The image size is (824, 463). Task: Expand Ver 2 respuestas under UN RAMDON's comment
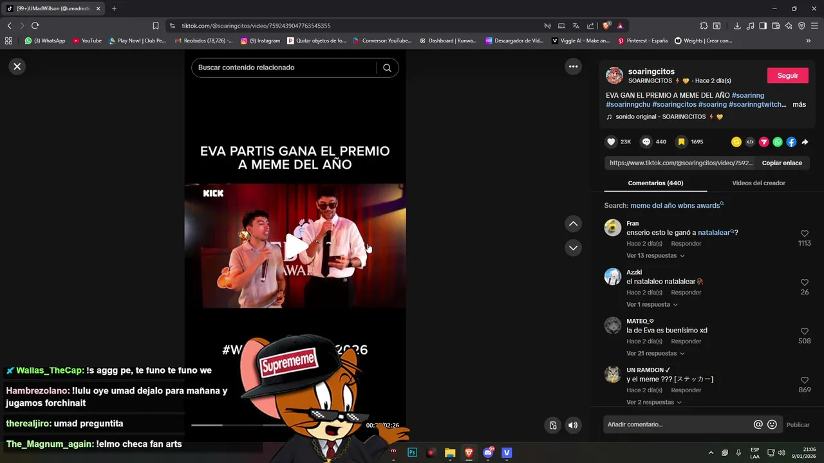click(653, 402)
